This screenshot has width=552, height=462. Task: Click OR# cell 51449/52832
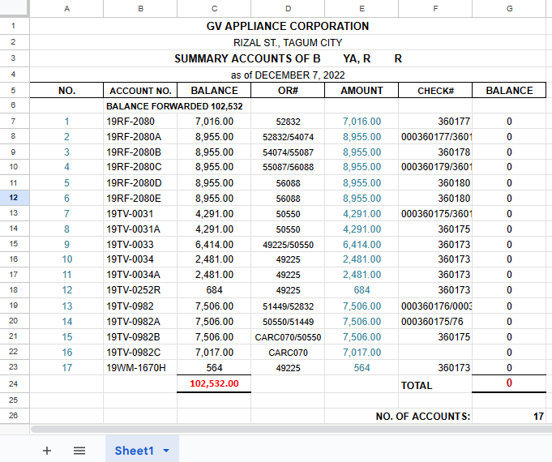(288, 306)
